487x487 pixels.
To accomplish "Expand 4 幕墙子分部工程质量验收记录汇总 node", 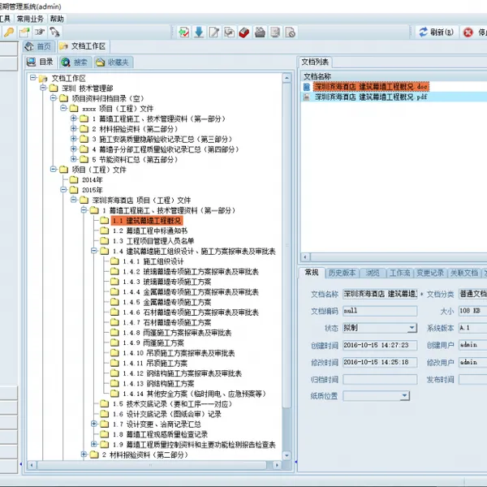I will tap(74, 149).
